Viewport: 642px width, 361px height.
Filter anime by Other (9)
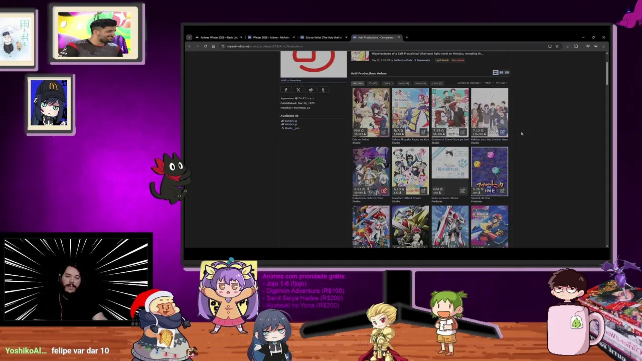[x=437, y=83]
